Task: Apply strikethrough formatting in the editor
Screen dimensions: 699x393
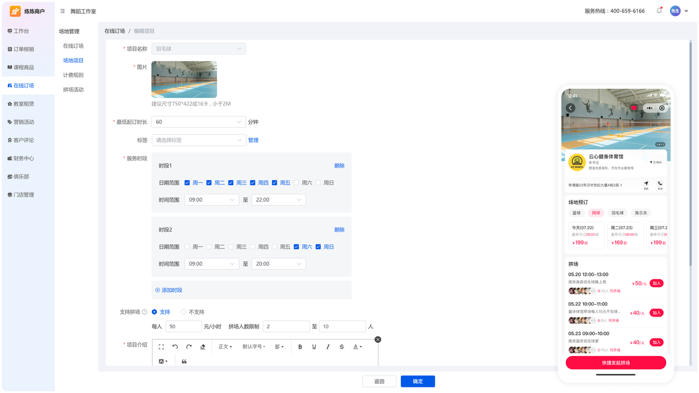Action: tap(342, 347)
